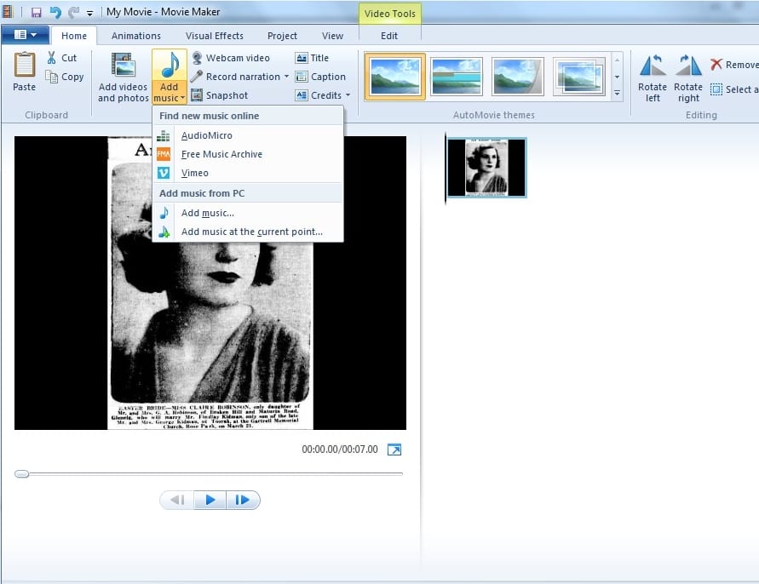Expand the AutoMovie themes gallery
Image resolution: width=759 pixels, height=584 pixels.
click(x=618, y=93)
